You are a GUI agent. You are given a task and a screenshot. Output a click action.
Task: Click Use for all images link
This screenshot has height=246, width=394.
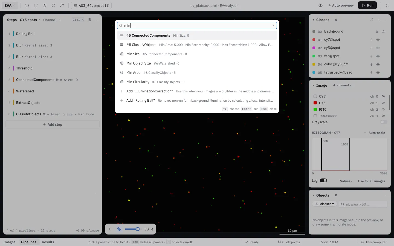click(x=372, y=181)
